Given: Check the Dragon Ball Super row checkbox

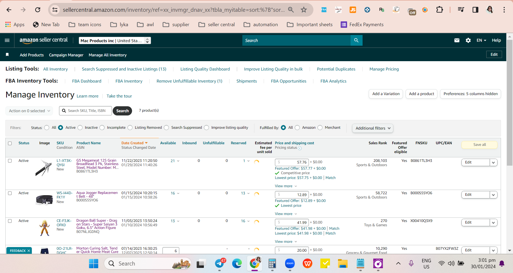Looking at the screenshot, I should tap(10, 221).
